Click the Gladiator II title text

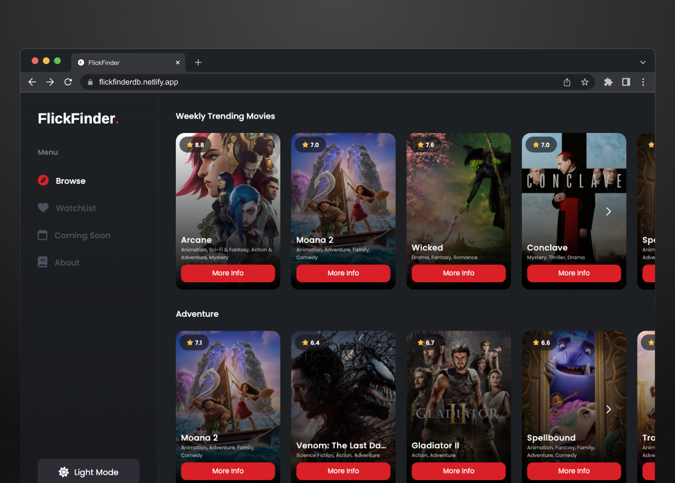click(x=435, y=445)
